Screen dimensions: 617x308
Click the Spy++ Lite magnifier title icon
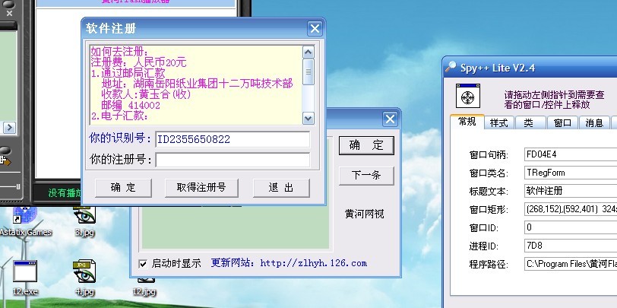(451, 67)
